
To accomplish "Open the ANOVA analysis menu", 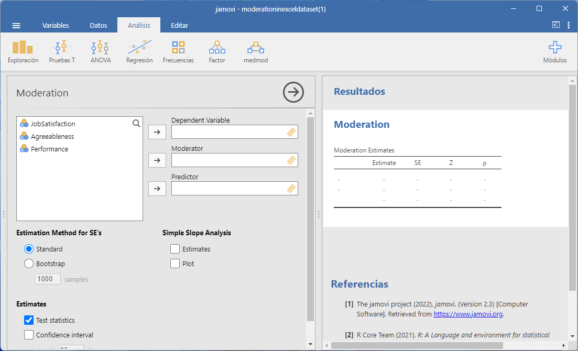I will tap(100, 52).
